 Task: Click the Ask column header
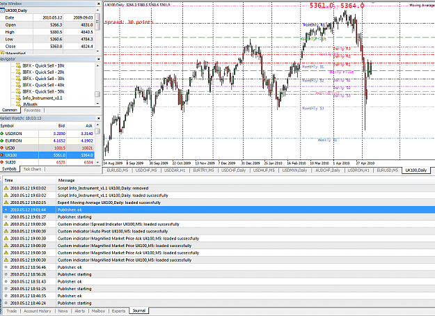(81, 126)
